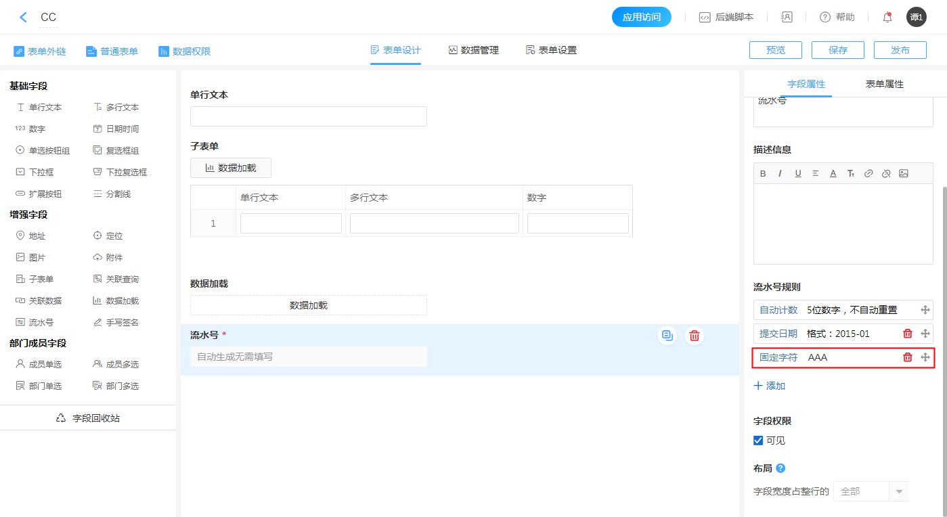Click the notification bell icon

[x=887, y=18]
